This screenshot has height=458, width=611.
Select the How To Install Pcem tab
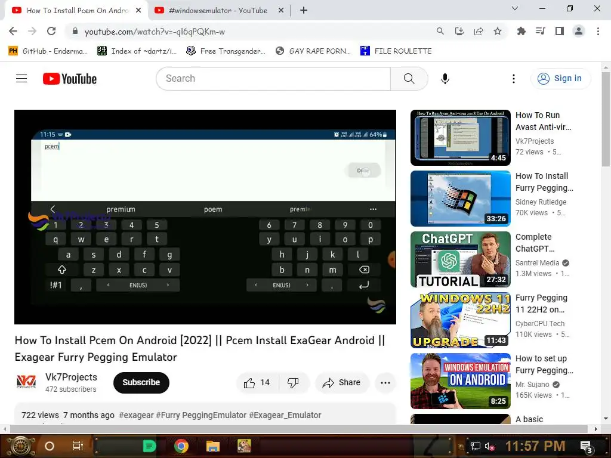coord(77,11)
